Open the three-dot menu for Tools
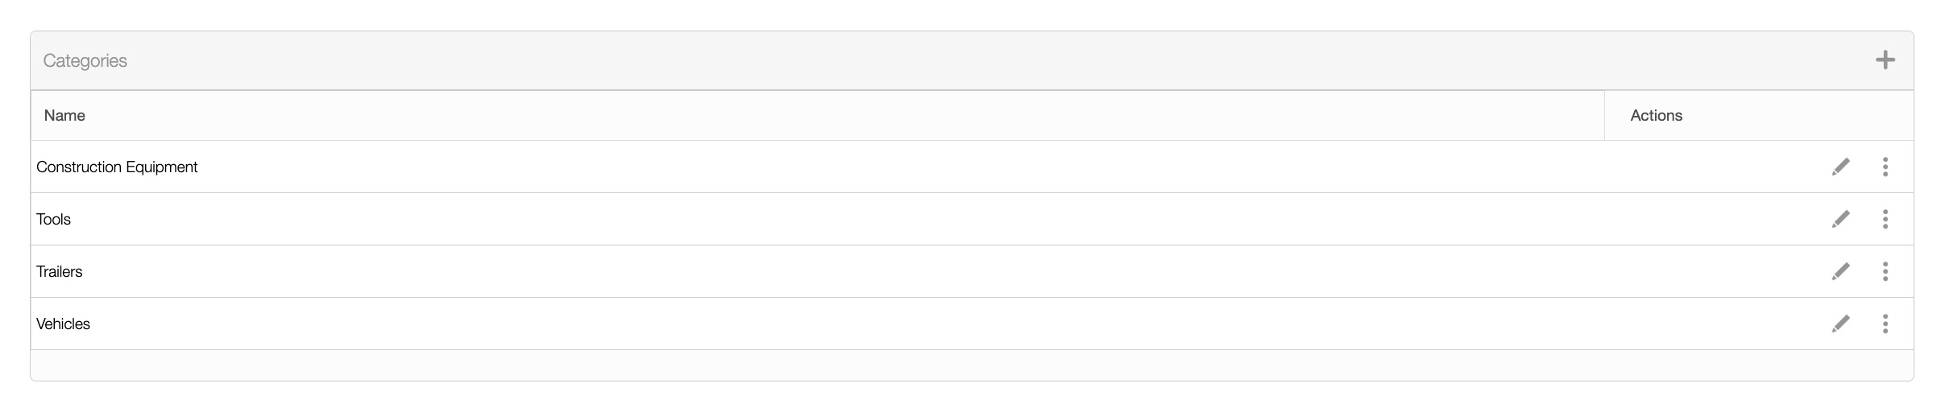The width and height of the screenshot is (1937, 404). coord(1885,219)
